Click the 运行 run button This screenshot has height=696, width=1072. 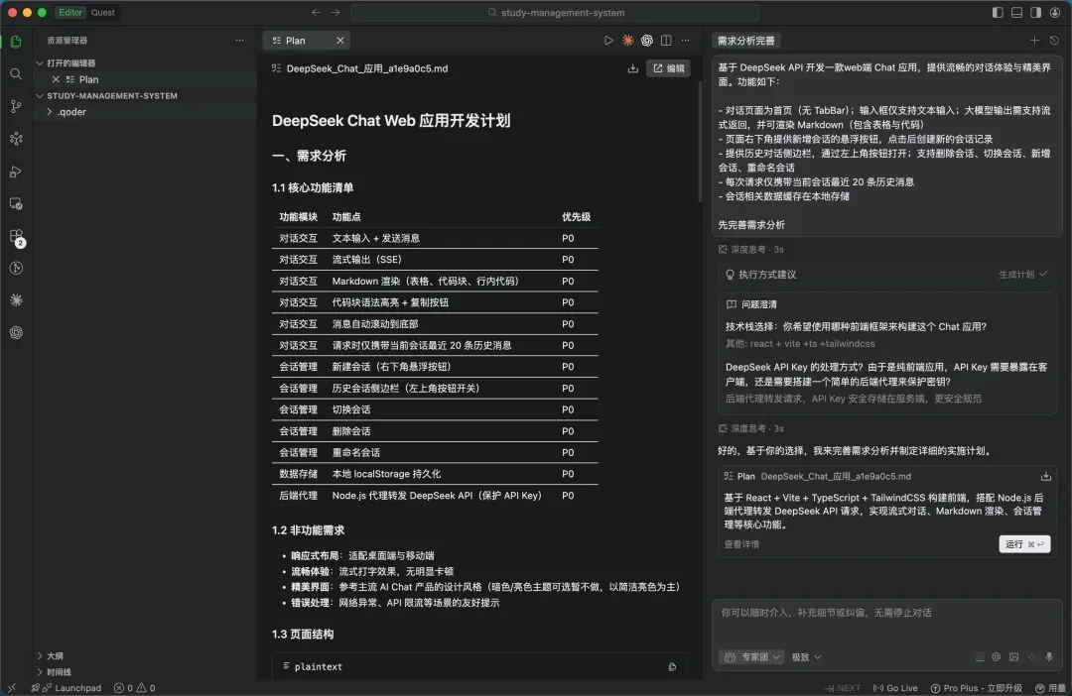click(x=1024, y=544)
